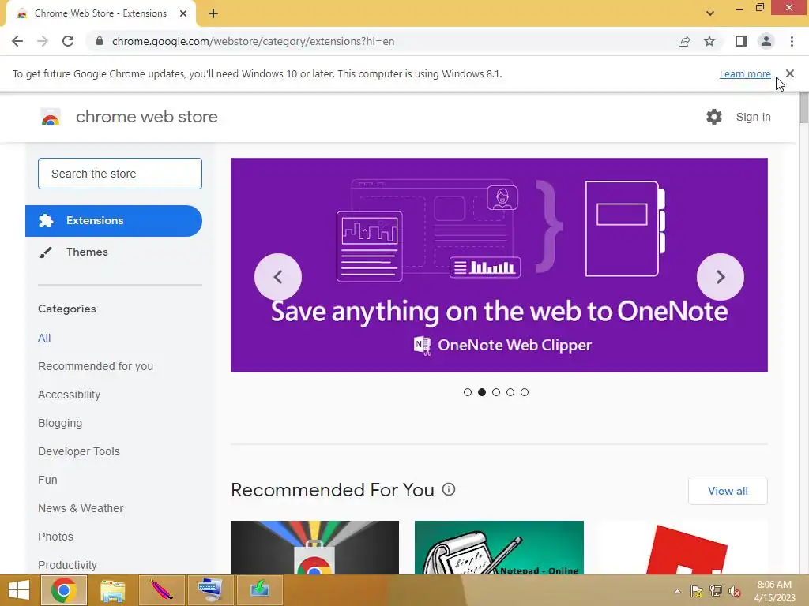Open File Explorer from the taskbar
The image size is (809, 606).
[x=112, y=590]
